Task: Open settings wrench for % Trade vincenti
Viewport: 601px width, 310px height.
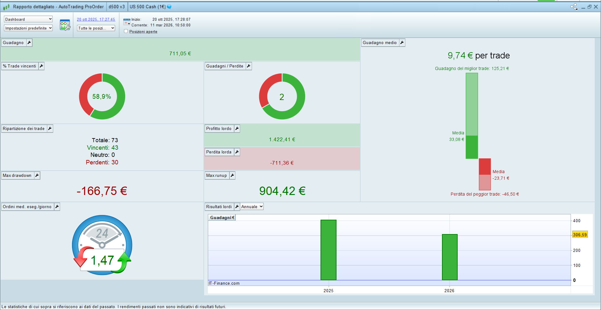Action: coord(41,66)
